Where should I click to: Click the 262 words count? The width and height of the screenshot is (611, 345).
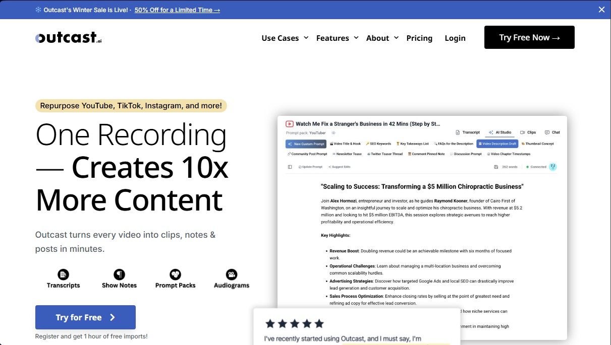click(x=510, y=167)
